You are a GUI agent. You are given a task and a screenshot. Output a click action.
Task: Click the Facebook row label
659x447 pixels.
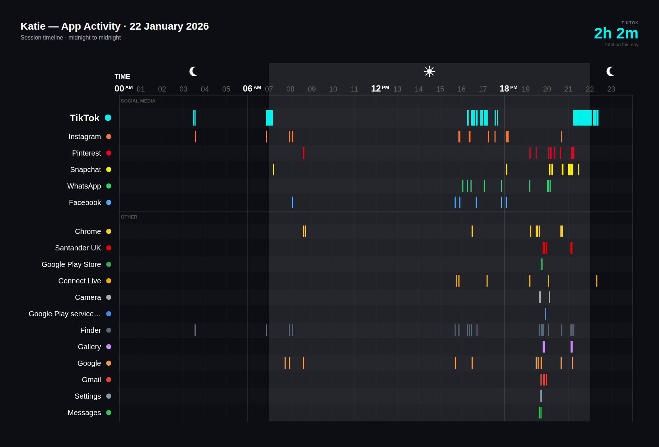pyautogui.click(x=85, y=202)
